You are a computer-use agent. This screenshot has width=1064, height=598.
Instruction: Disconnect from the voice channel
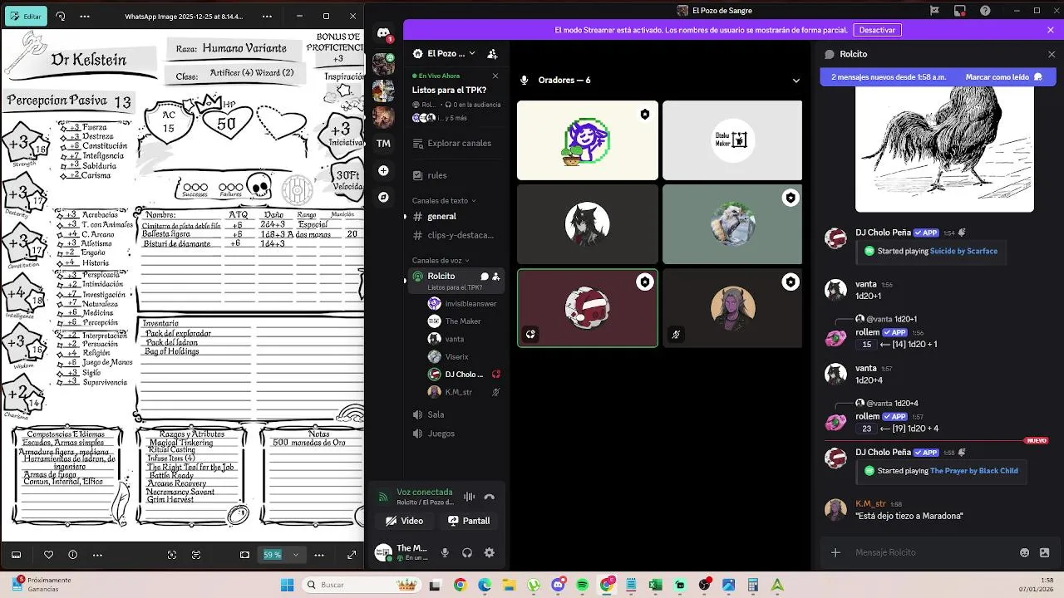[x=489, y=497]
